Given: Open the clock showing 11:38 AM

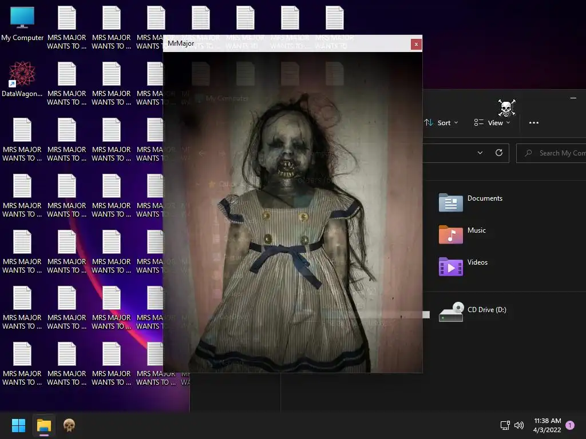Looking at the screenshot, I should (547, 425).
